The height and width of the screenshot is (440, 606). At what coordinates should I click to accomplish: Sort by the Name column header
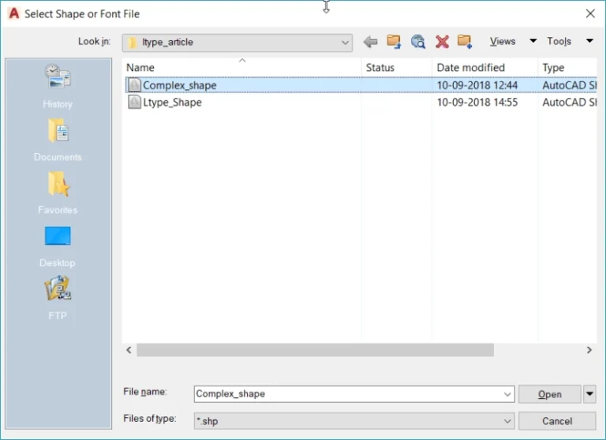pos(241,67)
